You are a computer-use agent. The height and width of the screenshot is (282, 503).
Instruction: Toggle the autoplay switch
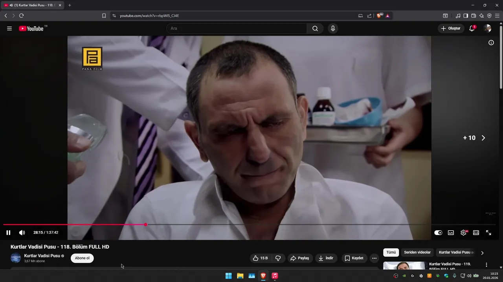(x=438, y=233)
